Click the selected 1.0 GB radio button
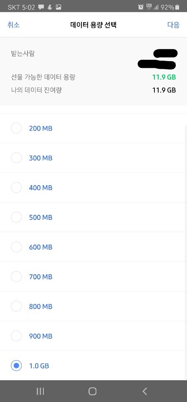Image resolution: width=187 pixels, height=402 pixels. tap(16, 366)
